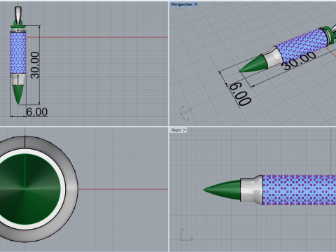Select the 6.00 dimension in Perspective viewport
The width and height of the screenshot is (336, 252).
pyautogui.click(x=241, y=94)
